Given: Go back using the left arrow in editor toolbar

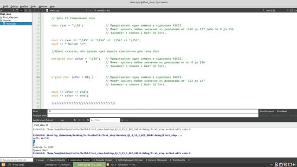Looking at the screenshot, I should point(34,10).
